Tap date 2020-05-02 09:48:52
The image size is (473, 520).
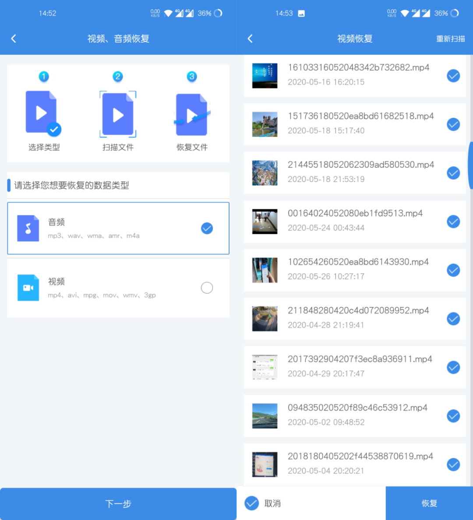coord(326,422)
